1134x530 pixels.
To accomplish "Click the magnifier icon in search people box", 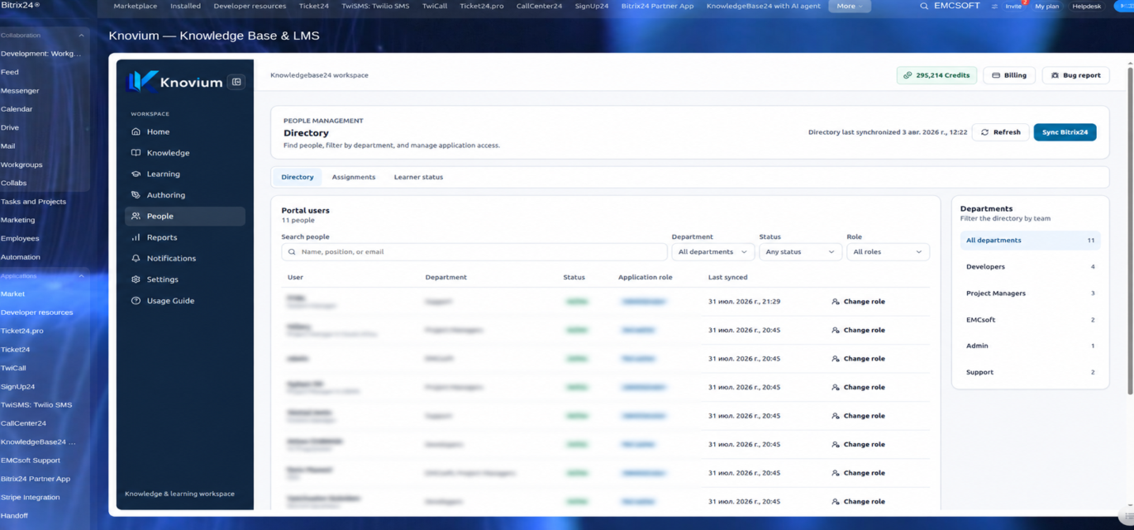I will (293, 252).
